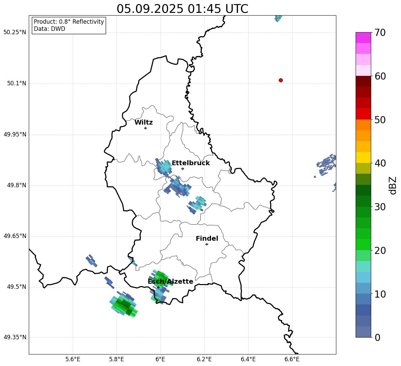This screenshot has width=401, height=366.
Task: Click the colorbar label 30
Action: 380,207
